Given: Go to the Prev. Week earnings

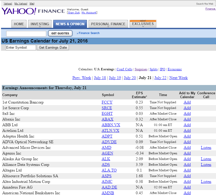Looking at the screenshot, I should click(x=82, y=78).
